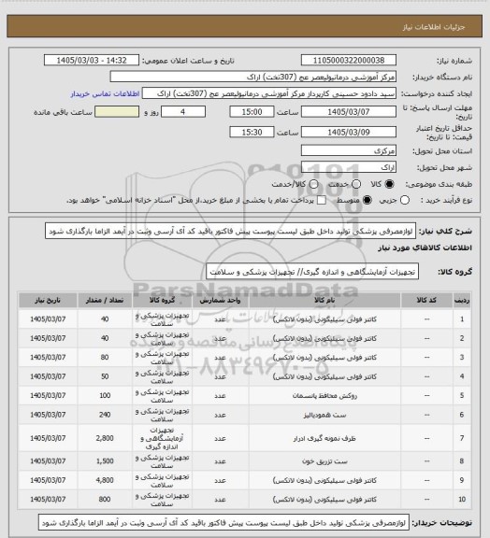Select the کالا/خدمت radio button
This screenshot has height=538, width=490.
point(313,184)
